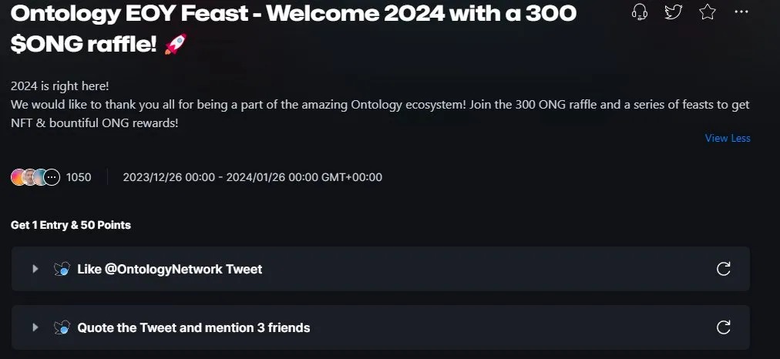Collapse the description with View Less
Image resolution: width=780 pixels, height=359 pixels.
[727, 139]
